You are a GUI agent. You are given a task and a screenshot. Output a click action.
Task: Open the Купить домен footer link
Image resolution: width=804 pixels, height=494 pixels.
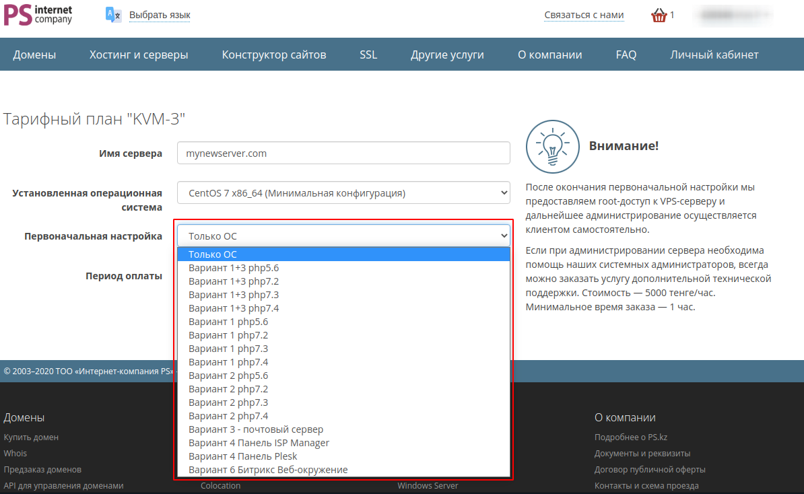click(31, 437)
